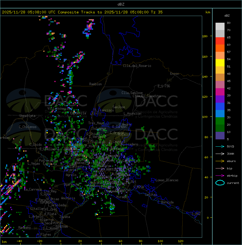This screenshot has height=245, width=242.
Task: Click the 'C_Guido' map label
Action: (35, 145)
